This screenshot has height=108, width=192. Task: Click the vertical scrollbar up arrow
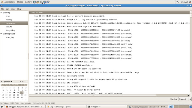click(x=191, y=12)
